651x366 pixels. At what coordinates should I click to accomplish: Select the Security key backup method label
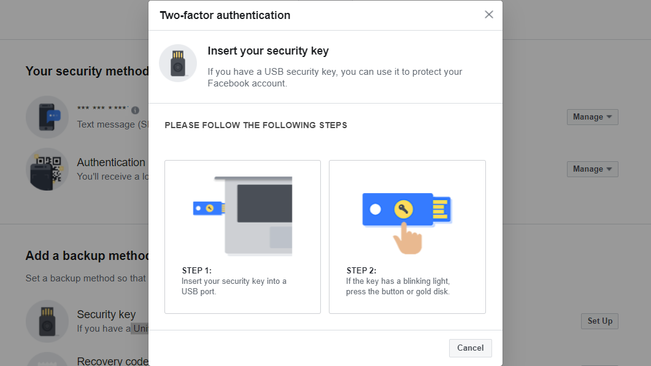click(106, 315)
